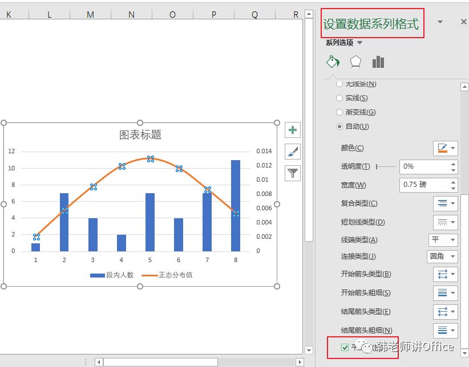469x367 pixels.
Task: Click the Chart Filters funnel button
Action: [x=293, y=173]
